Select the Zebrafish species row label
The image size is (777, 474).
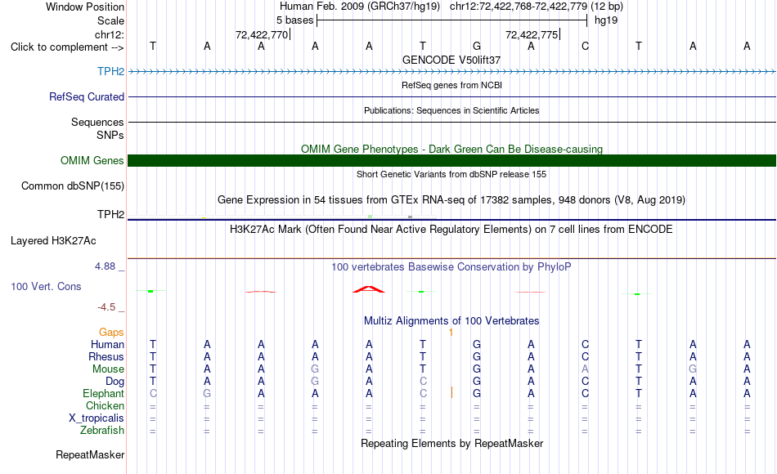102,431
